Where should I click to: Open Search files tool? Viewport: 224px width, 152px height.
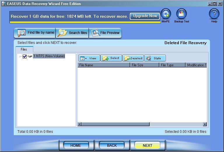(72, 33)
